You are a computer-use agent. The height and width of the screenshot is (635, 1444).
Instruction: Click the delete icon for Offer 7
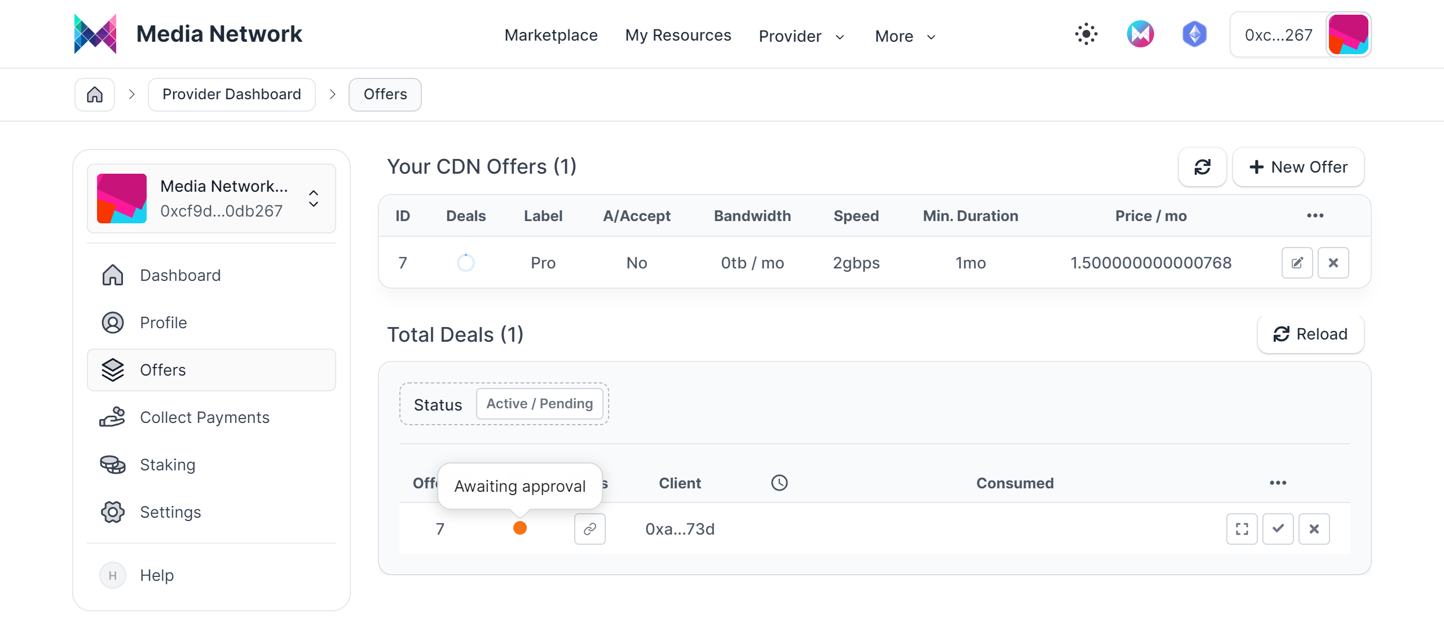[x=1332, y=263]
